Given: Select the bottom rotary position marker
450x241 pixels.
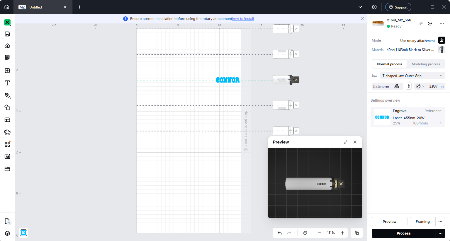Looking at the screenshot, I should tap(286, 131).
